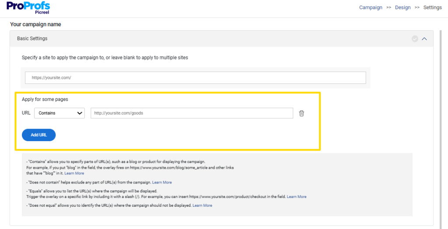Open Learn More for Does not contain
Image resolution: width=448 pixels, height=229 pixels.
tap(162, 182)
